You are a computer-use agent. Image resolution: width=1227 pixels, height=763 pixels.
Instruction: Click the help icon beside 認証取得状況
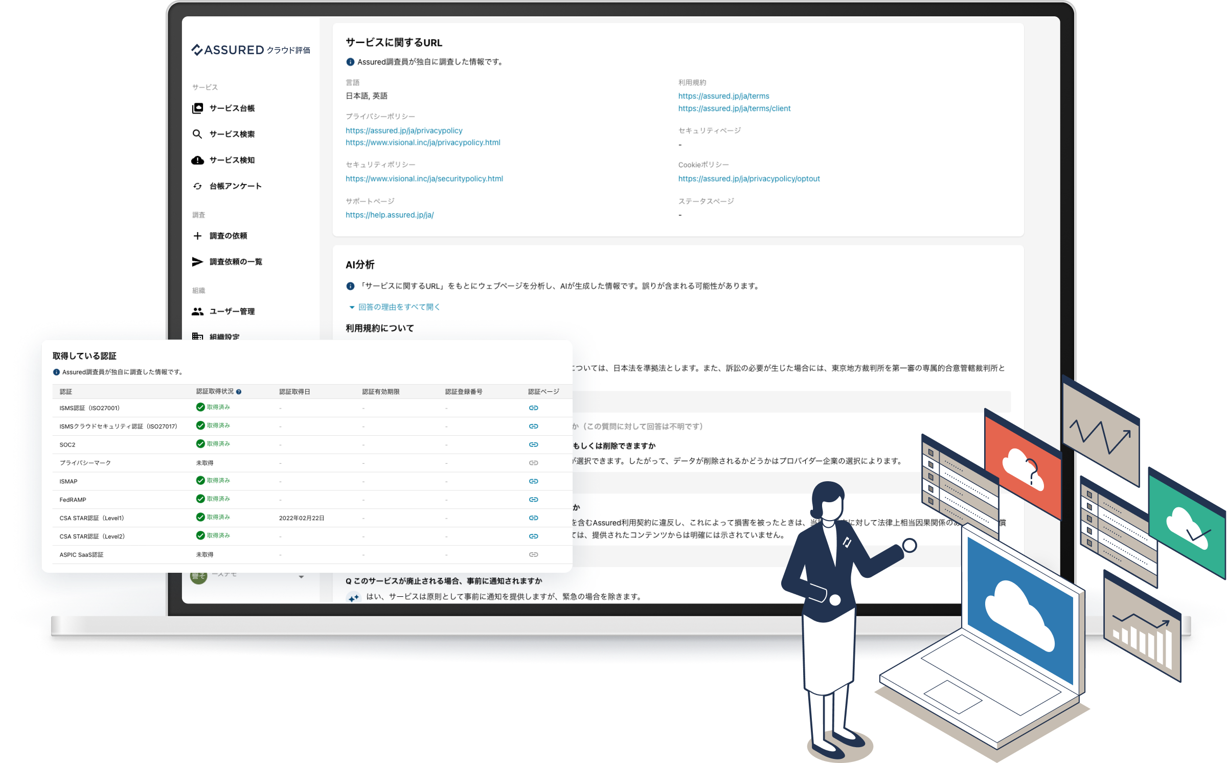[x=239, y=392]
